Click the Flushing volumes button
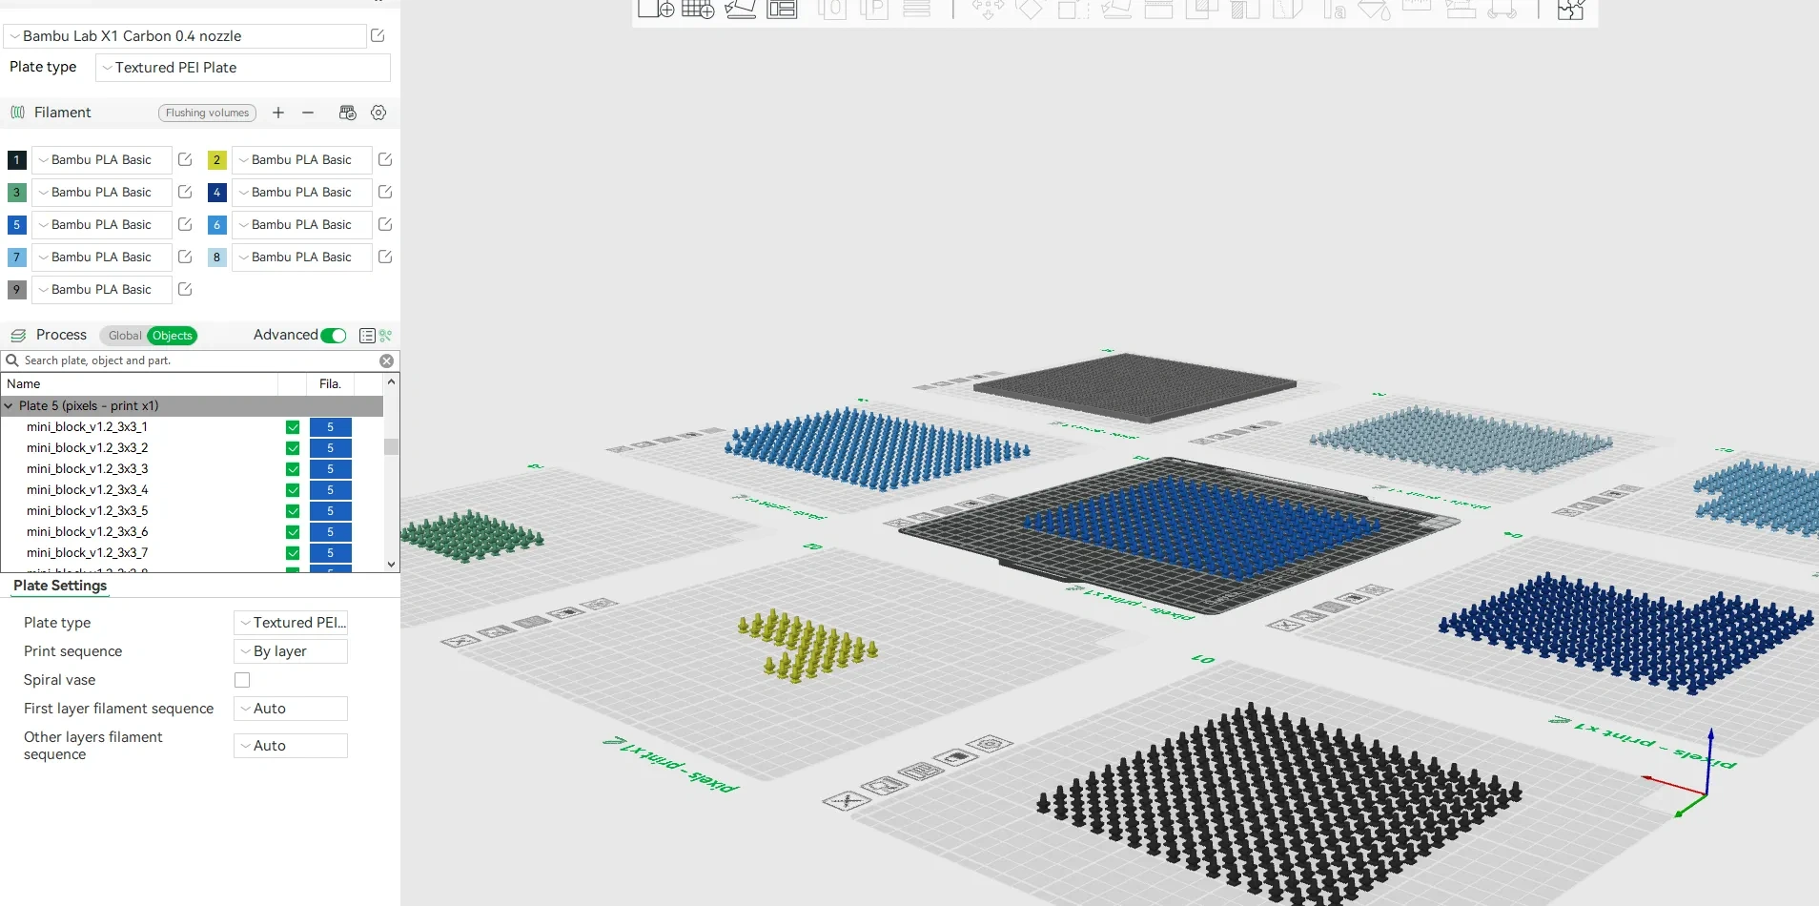The image size is (1819, 906). click(207, 113)
